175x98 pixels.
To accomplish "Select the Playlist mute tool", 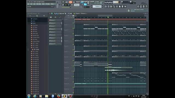I will (x=61, y=13).
